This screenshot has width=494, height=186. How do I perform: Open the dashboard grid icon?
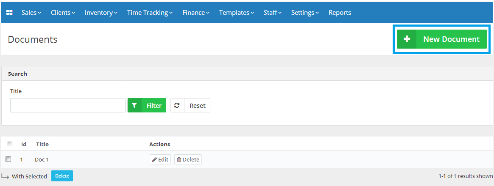[x=9, y=13]
